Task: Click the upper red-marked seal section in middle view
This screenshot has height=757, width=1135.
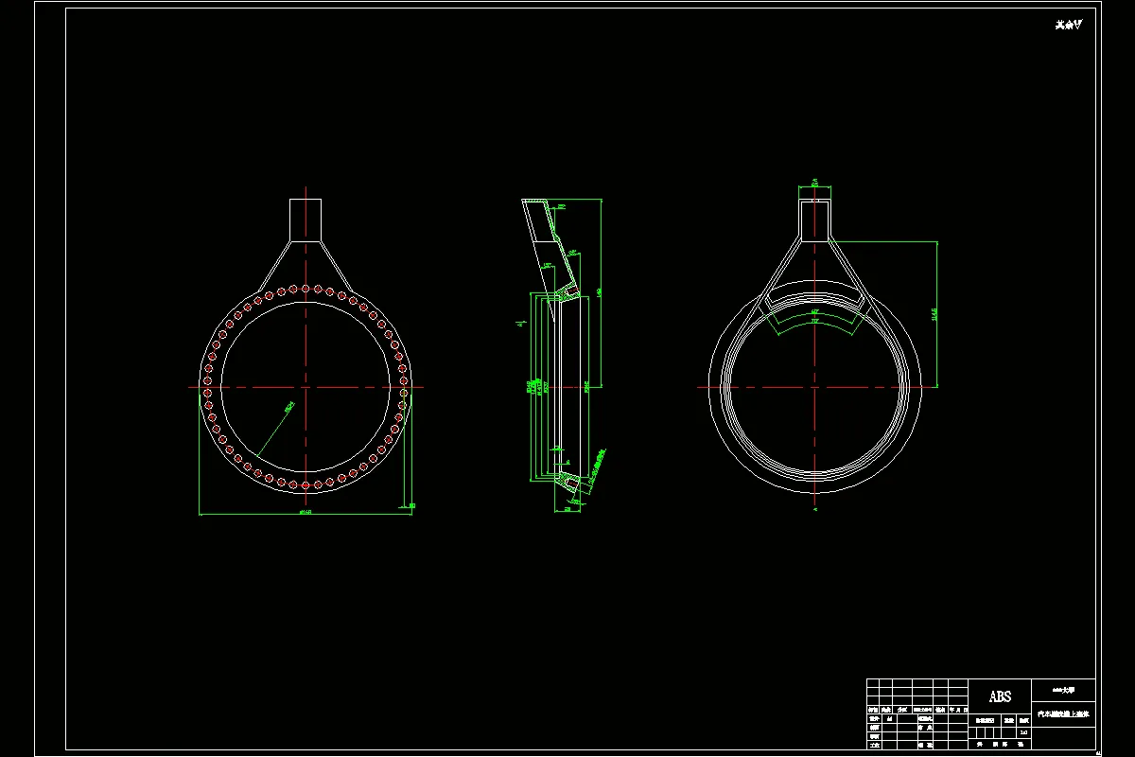Action: 569,291
